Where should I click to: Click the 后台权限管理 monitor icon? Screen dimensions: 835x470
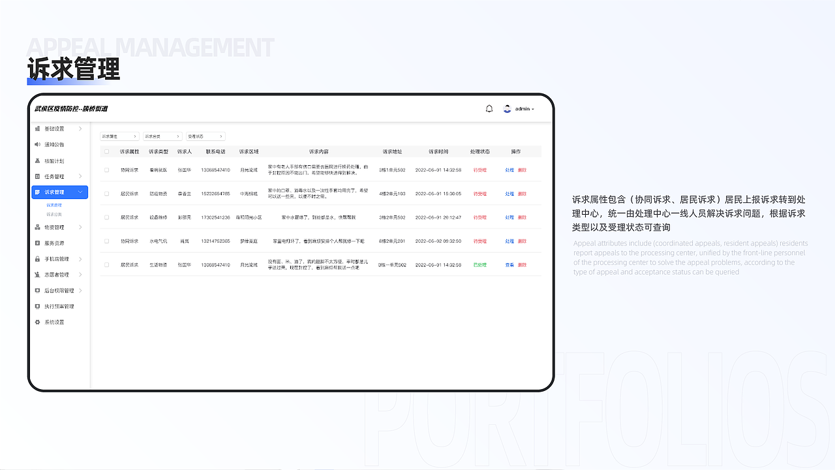(38, 290)
